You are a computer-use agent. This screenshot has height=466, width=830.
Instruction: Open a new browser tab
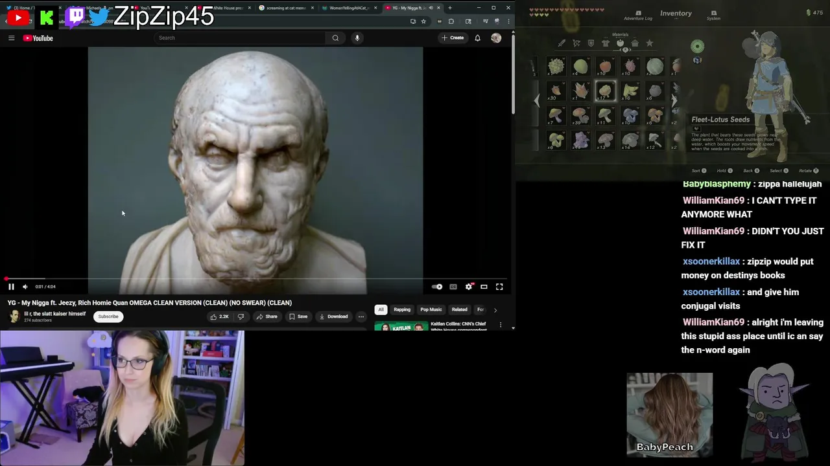click(x=450, y=8)
